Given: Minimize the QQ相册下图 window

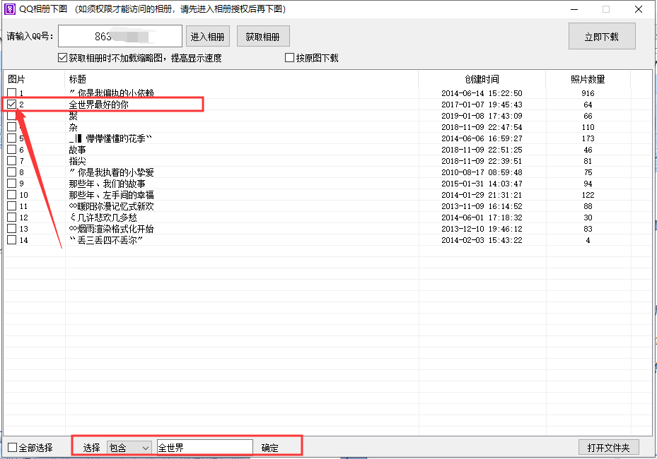Looking at the screenshot, I should pyautogui.click(x=574, y=9).
